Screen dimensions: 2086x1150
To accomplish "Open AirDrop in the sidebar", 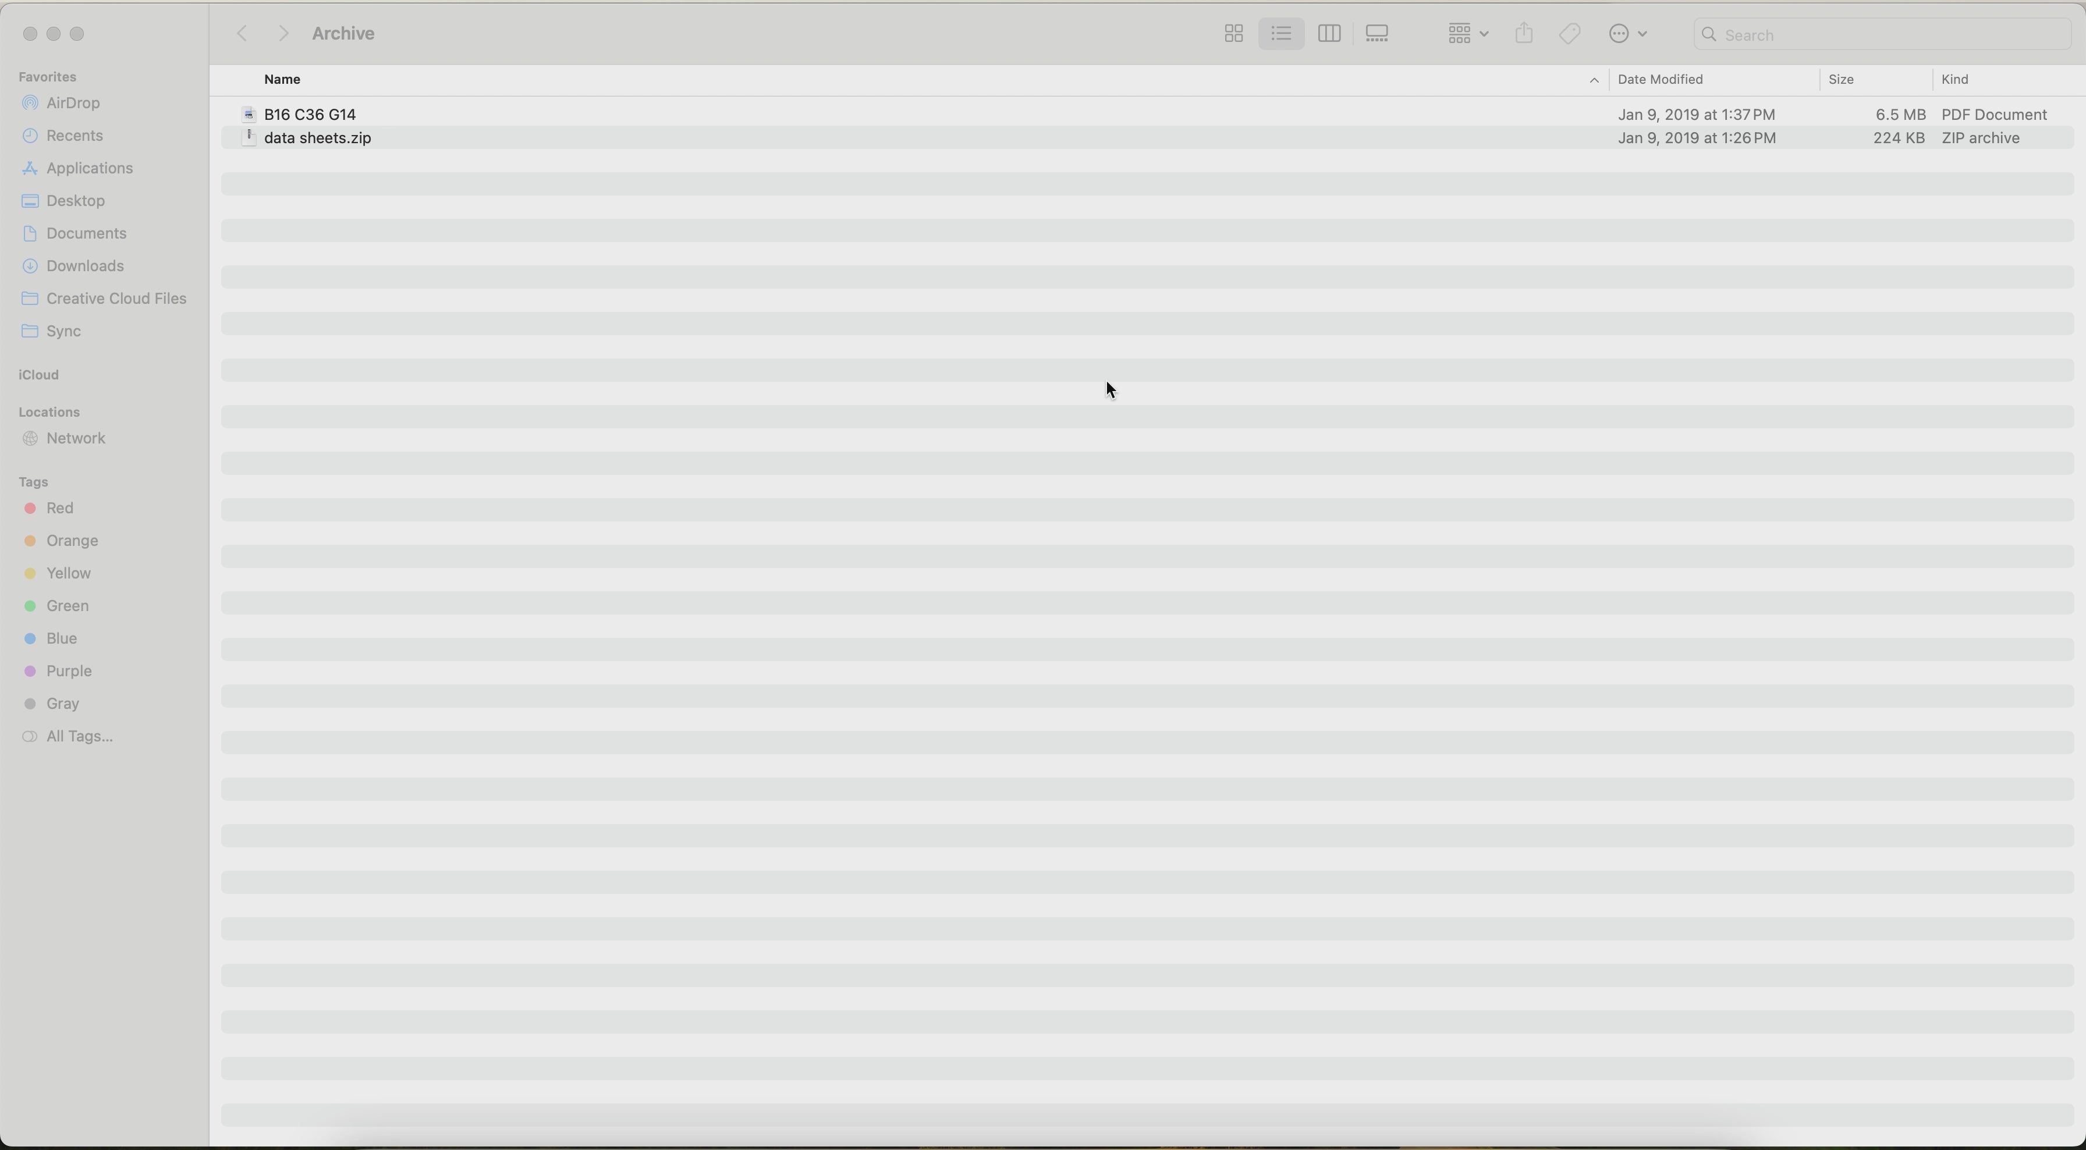I will tap(73, 103).
